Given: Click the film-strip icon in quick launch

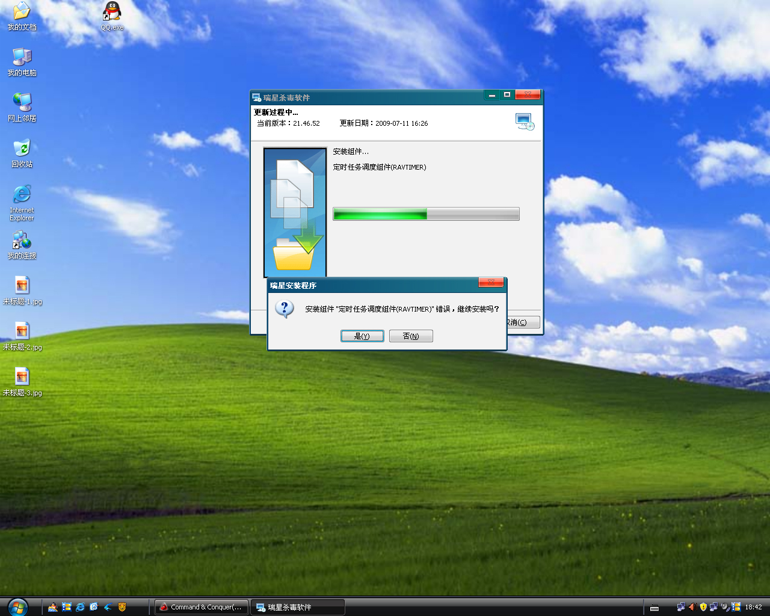Looking at the screenshot, I should [67, 607].
